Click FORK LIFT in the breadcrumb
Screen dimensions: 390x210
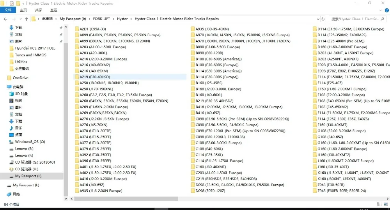coord(101,19)
